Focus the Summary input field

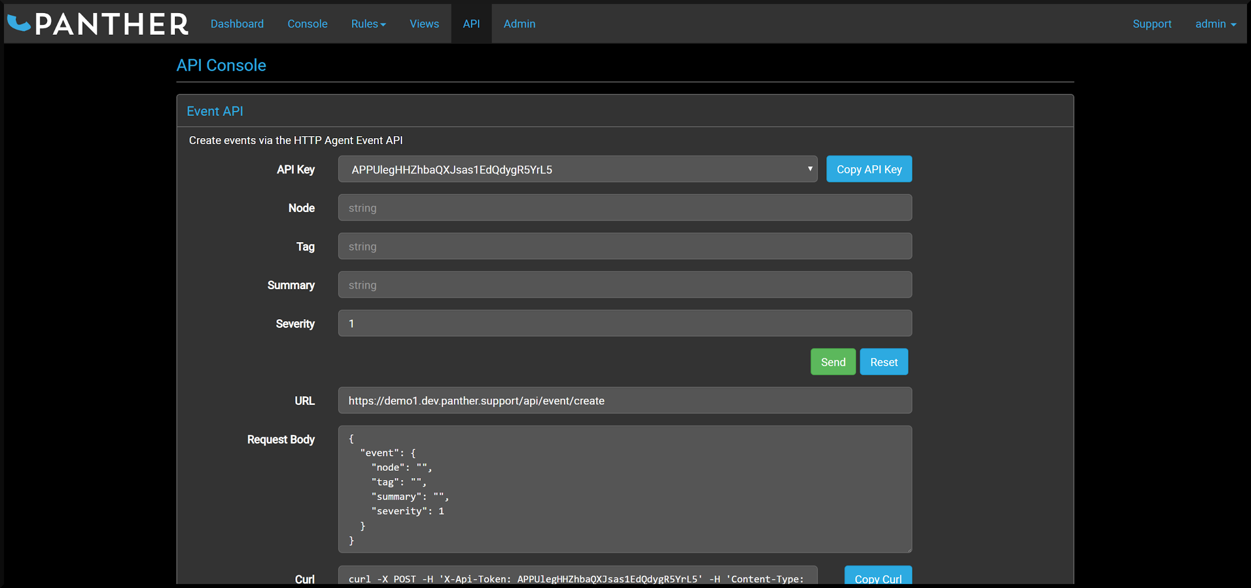point(625,285)
